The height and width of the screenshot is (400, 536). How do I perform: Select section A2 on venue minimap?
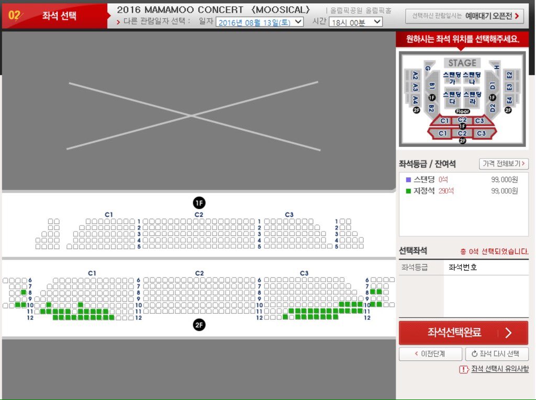click(x=415, y=75)
